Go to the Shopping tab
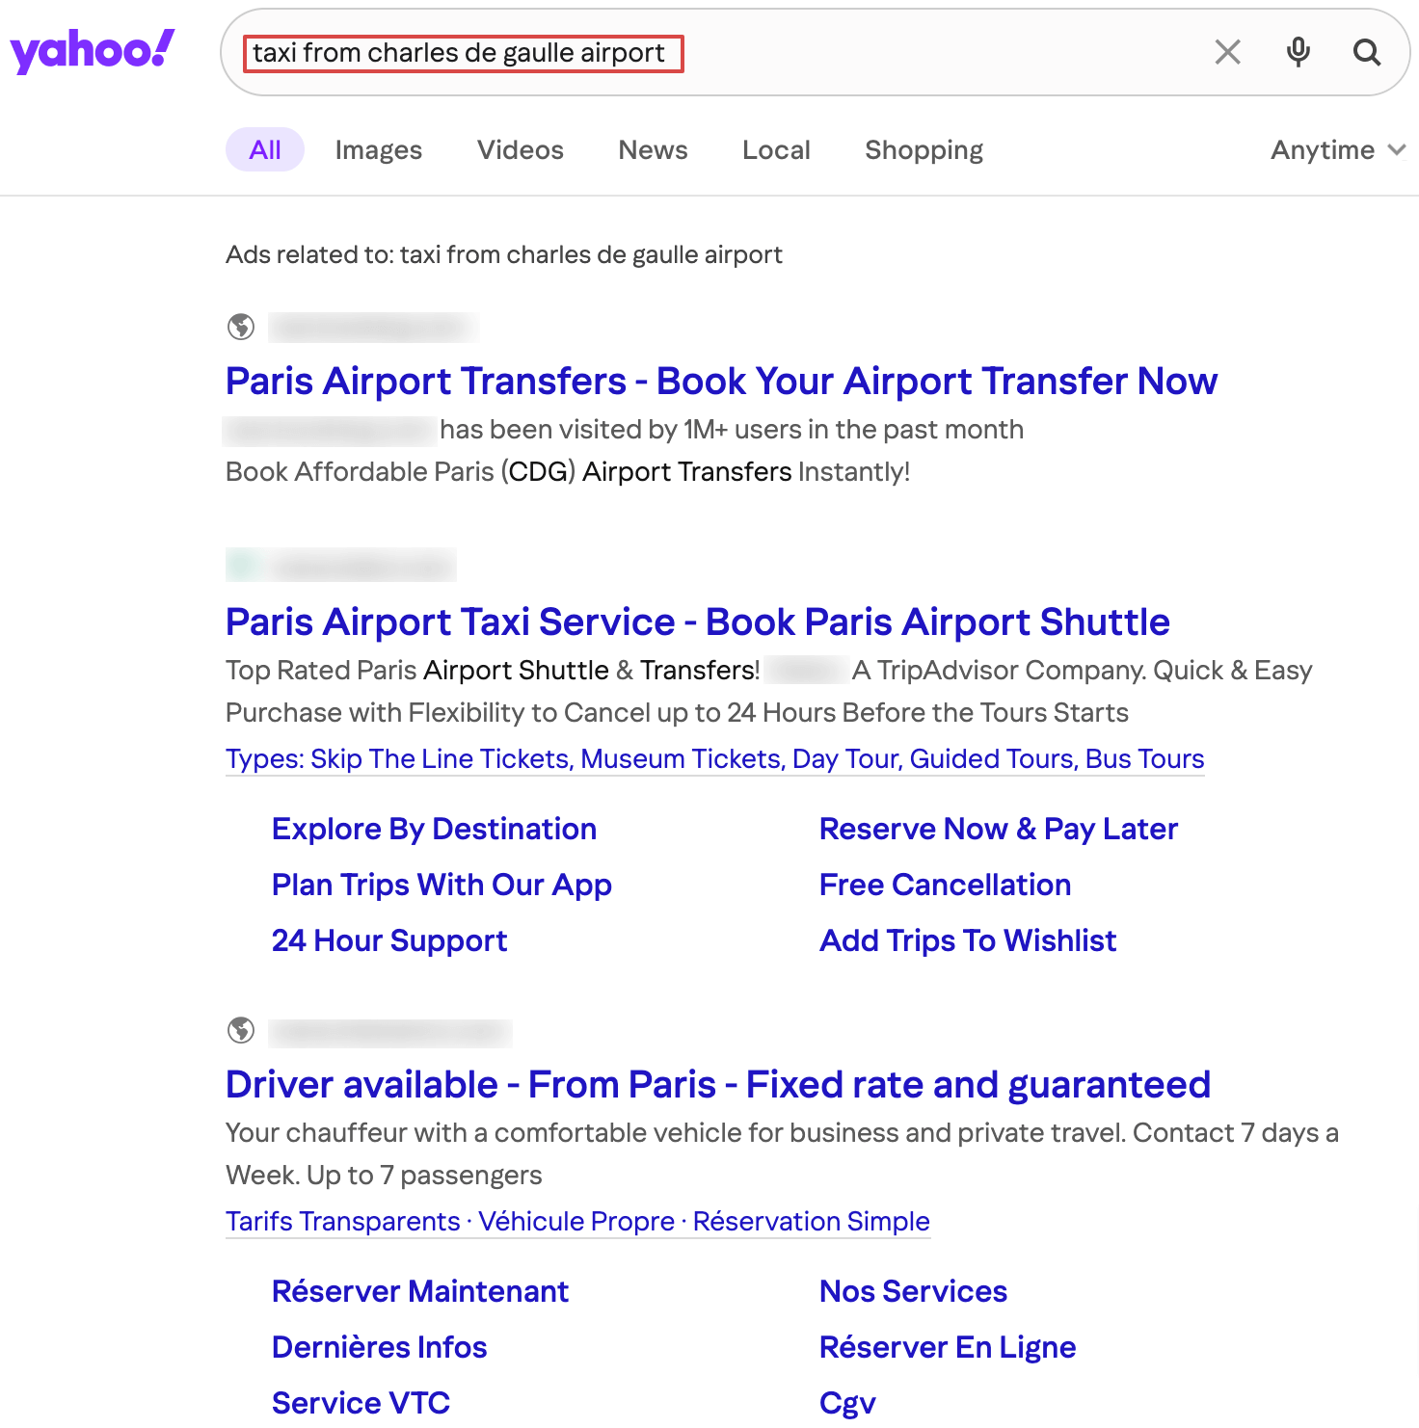 point(924,150)
